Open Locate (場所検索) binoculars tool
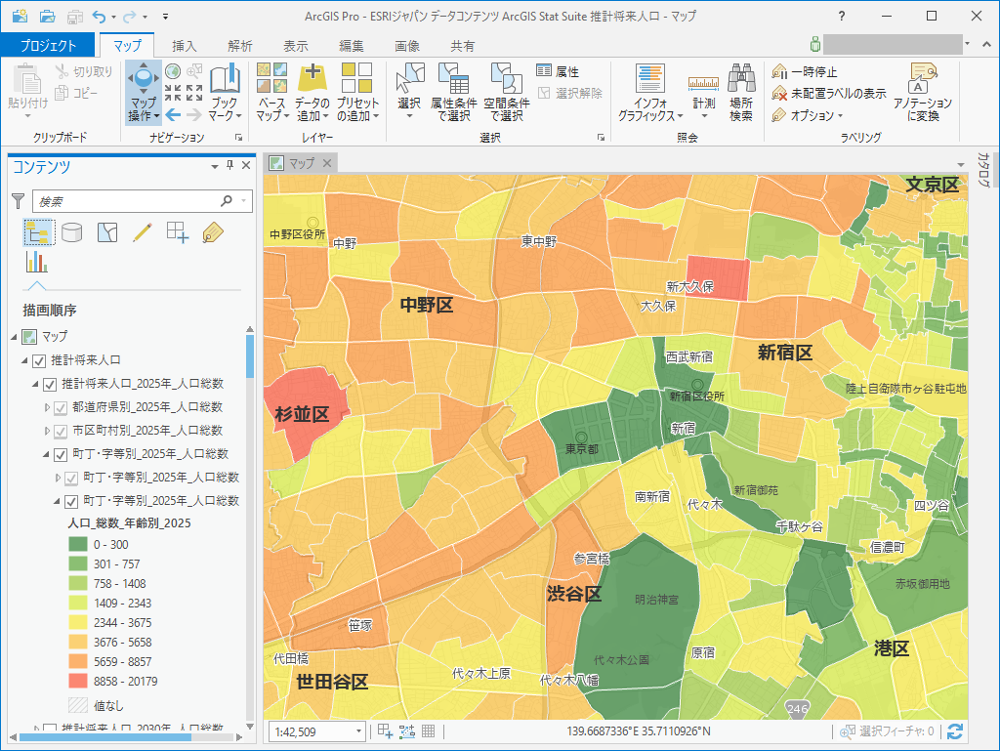This screenshot has width=1000, height=751. tap(741, 92)
